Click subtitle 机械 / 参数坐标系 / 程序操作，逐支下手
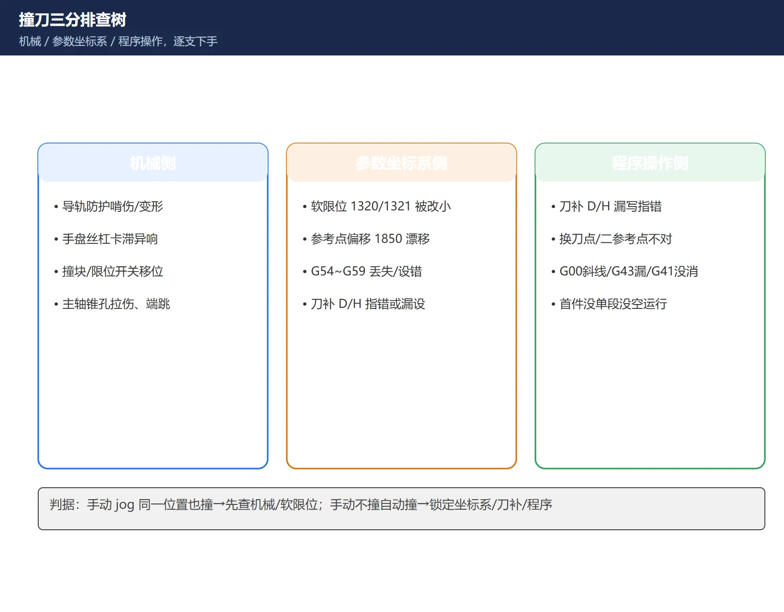The width and height of the screenshot is (784, 612). pyautogui.click(x=118, y=41)
